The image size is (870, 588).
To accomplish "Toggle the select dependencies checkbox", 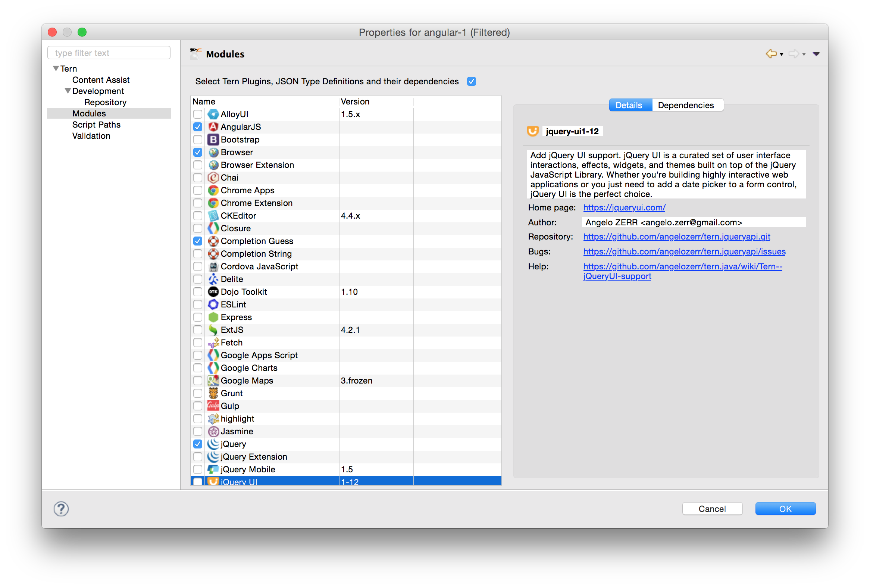I will 471,82.
